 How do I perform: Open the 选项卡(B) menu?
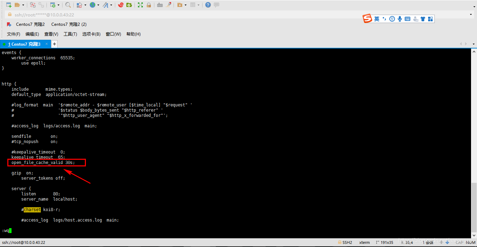pos(91,34)
